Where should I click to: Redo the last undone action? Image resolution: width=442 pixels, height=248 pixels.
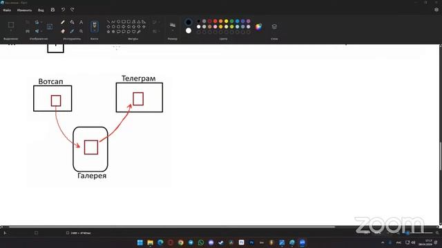72,10
